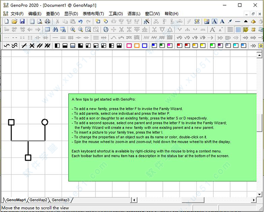Screen dimensions: 264x212
Task: Apply the bold X cross mark
Action: [32, 46]
